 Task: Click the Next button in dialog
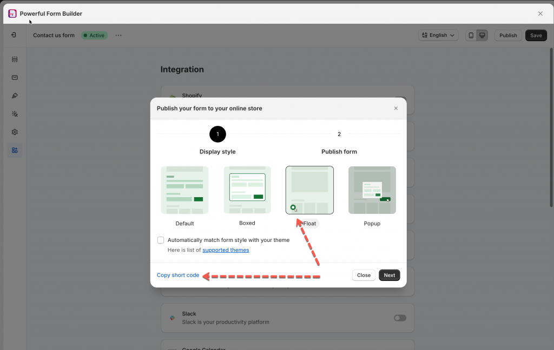[x=389, y=275]
